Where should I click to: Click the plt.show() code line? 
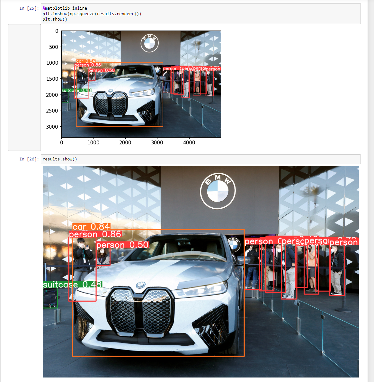pyautogui.click(x=55, y=19)
